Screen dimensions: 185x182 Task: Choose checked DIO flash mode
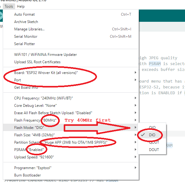click(x=152, y=135)
